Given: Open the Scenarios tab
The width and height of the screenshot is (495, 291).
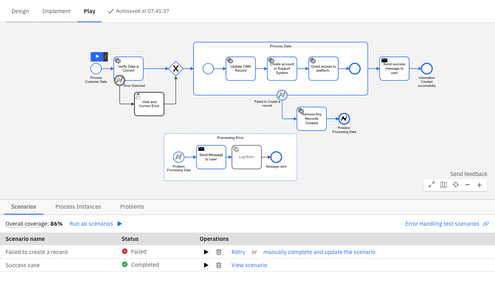Looking at the screenshot, I should click(x=24, y=207).
